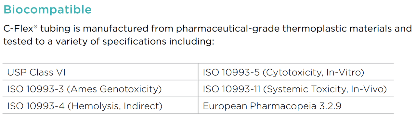Click the registered trademark symbol after C-Flex

[35, 26]
